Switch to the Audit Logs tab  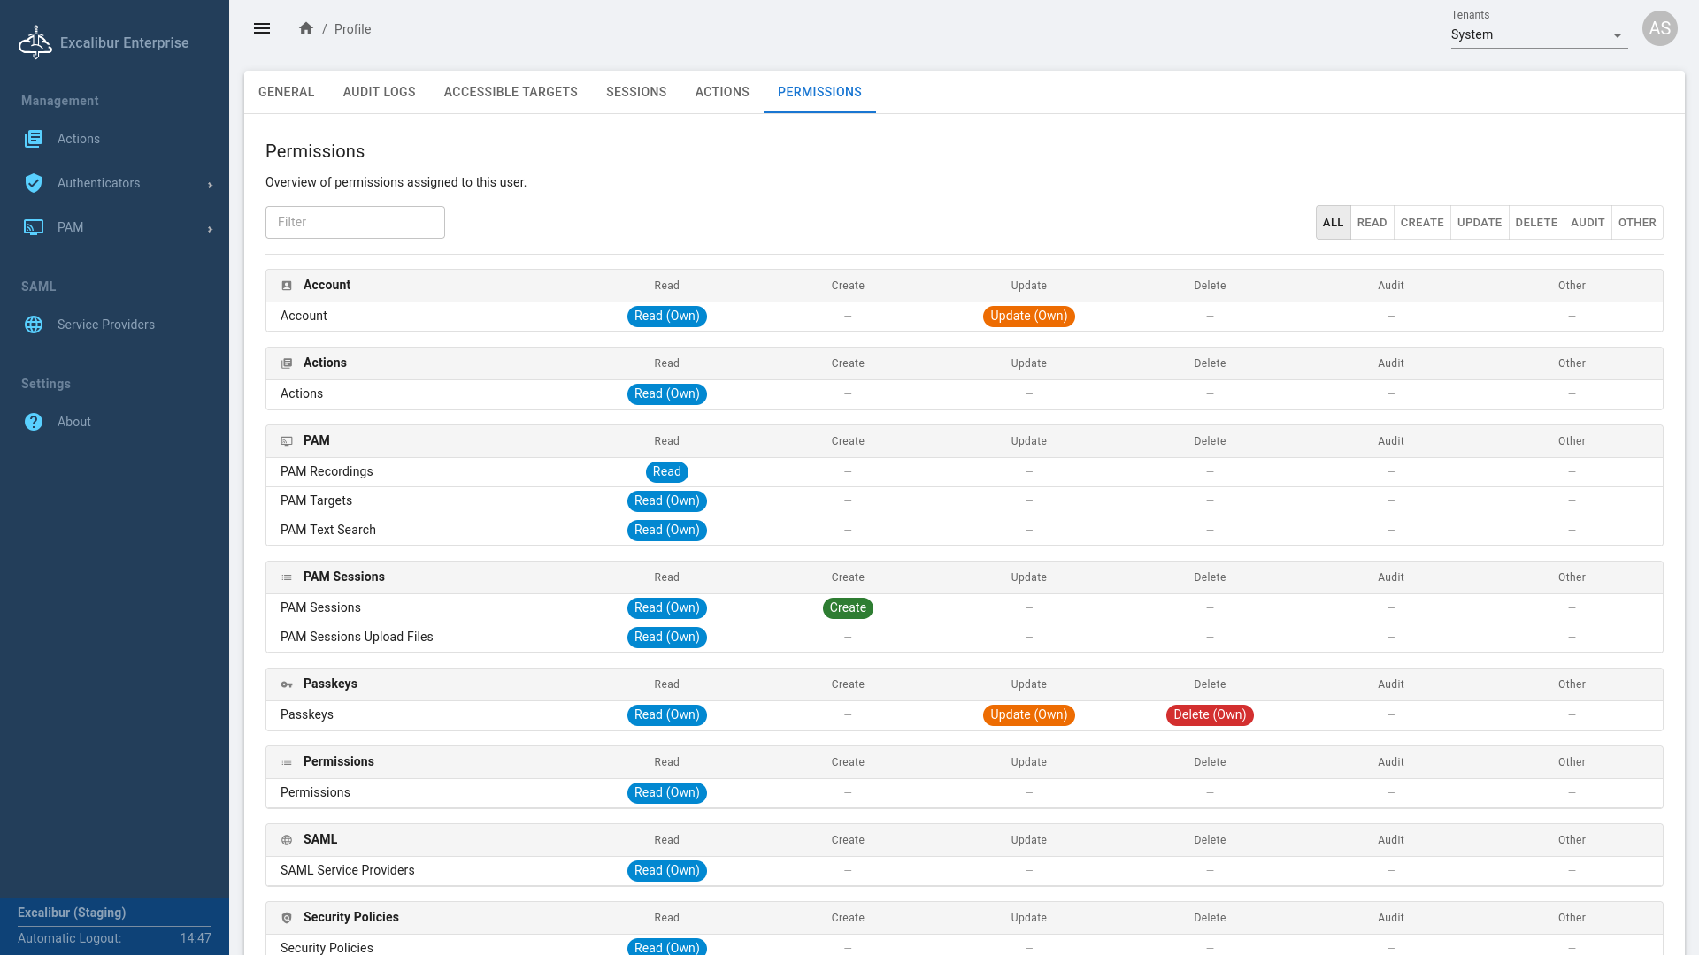coord(379,92)
